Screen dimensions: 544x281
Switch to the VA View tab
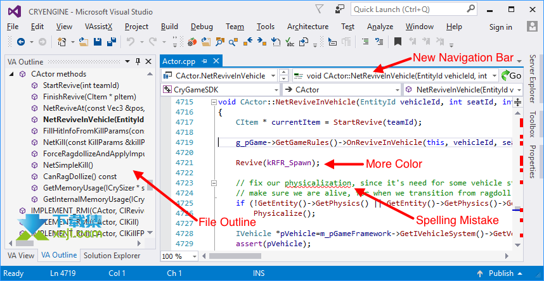(21, 256)
